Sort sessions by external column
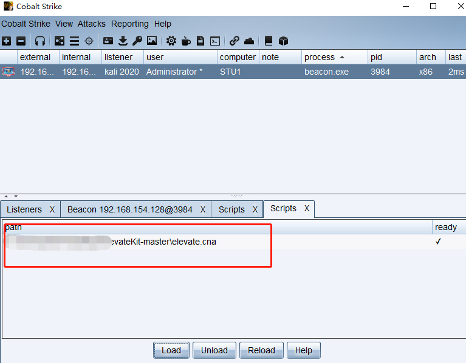The image size is (466, 363). (38, 57)
